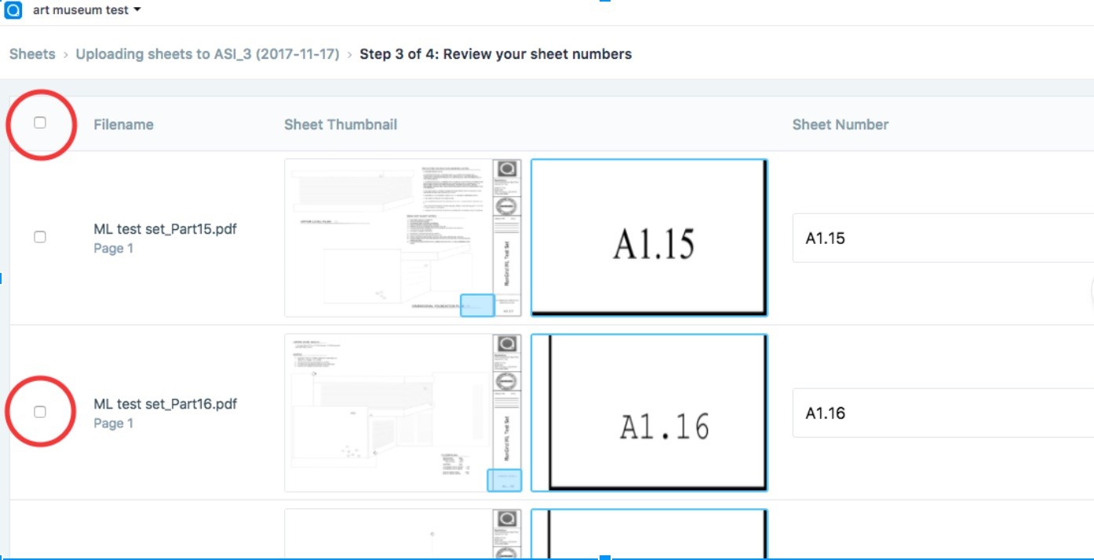Screen dimensions: 1094x560
Task: Click the ML test set_Part16.pdf filename
Action: [x=166, y=404]
